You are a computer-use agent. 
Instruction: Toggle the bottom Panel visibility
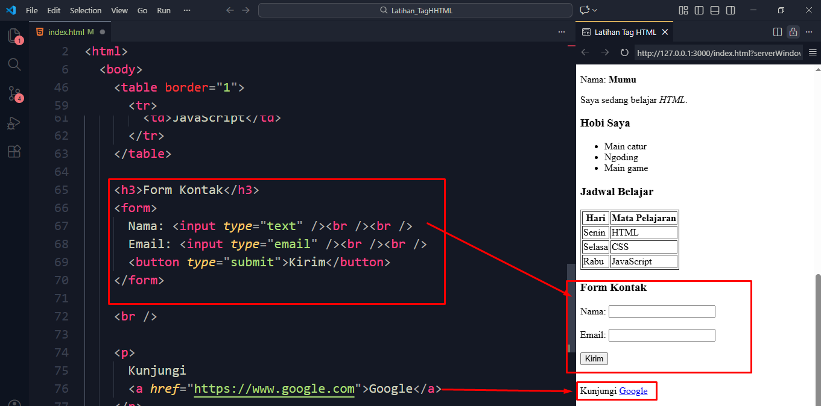click(715, 10)
